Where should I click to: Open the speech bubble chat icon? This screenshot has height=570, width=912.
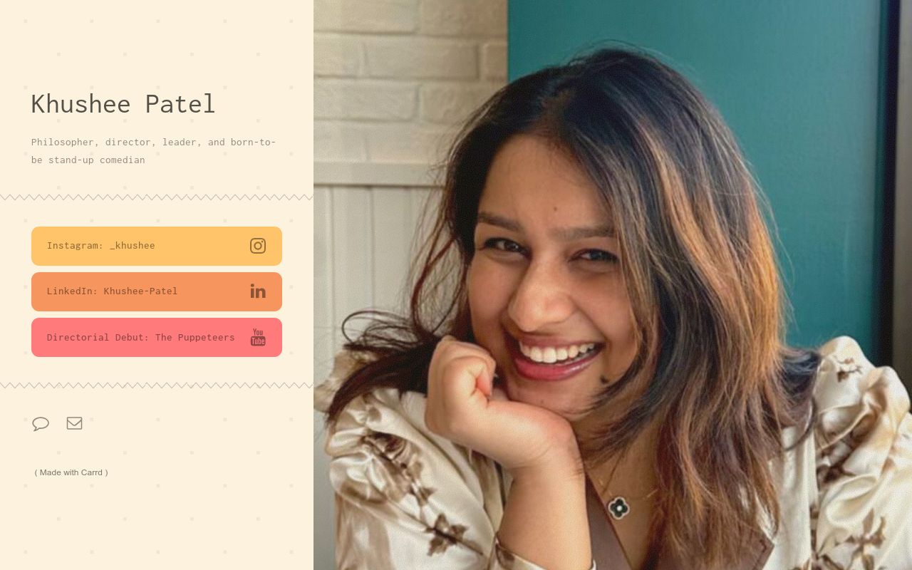[41, 423]
